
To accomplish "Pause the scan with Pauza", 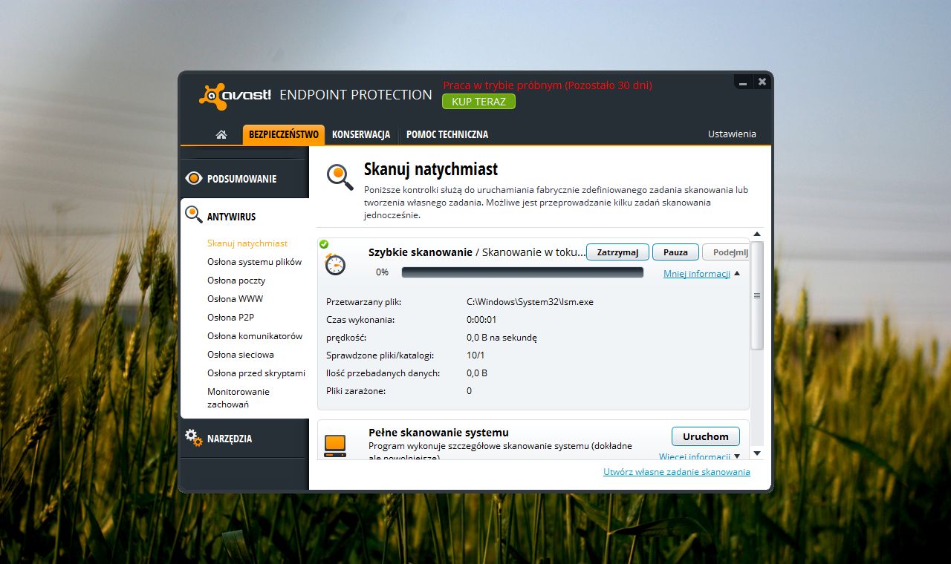I will pyautogui.click(x=675, y=252).
